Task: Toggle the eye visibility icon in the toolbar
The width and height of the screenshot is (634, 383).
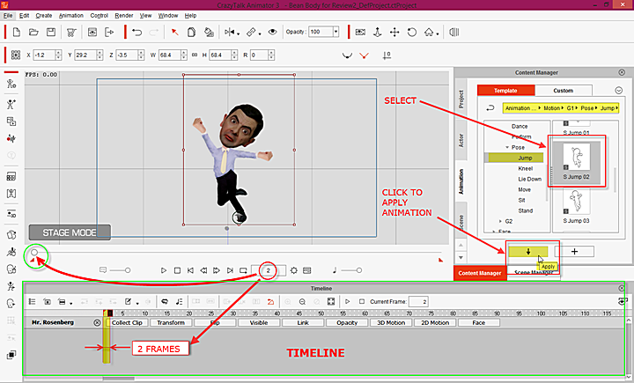Action: pyautogui.click(x=272, y=32)
